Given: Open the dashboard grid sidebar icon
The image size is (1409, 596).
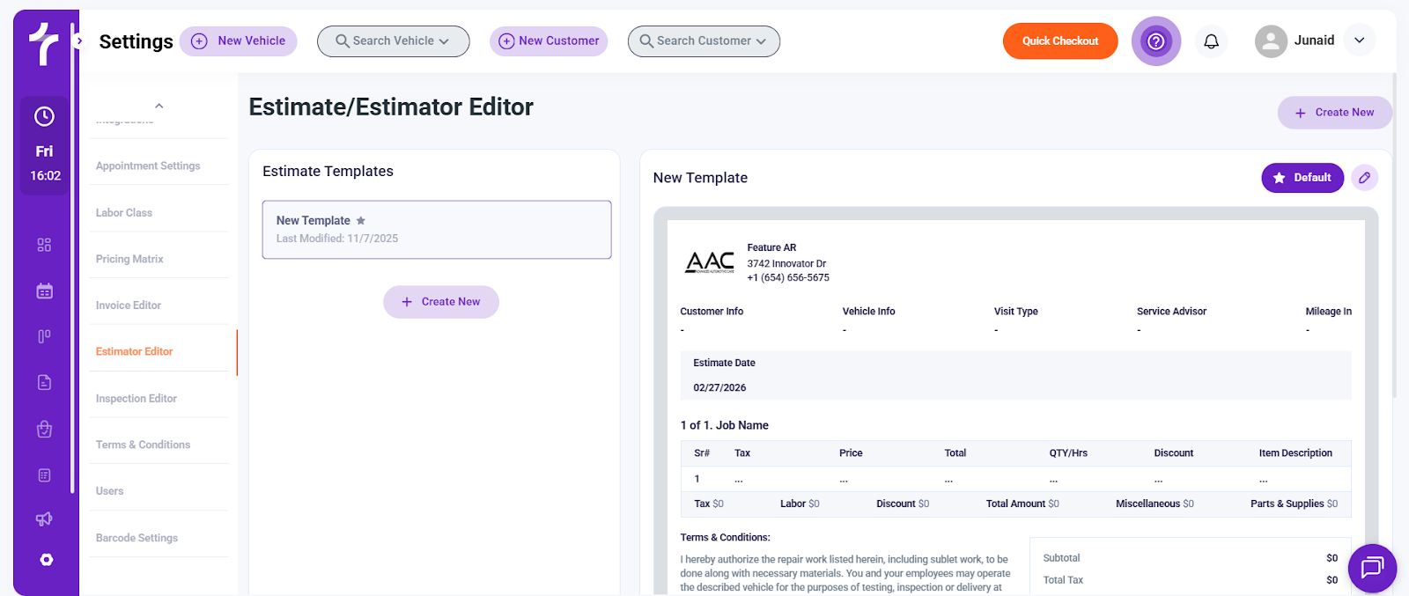Looking at the screenshot, I should (x=45, y=245).
